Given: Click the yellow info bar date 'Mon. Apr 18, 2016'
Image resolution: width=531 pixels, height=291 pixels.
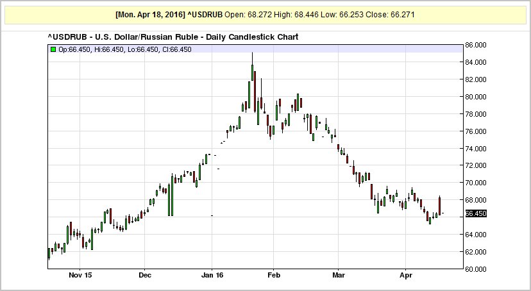Looking at the screenshot, I should pos(151,15).
